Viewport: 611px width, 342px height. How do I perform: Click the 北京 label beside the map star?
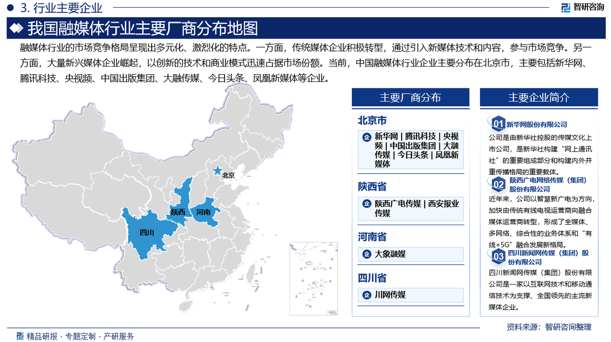(228, 175)
